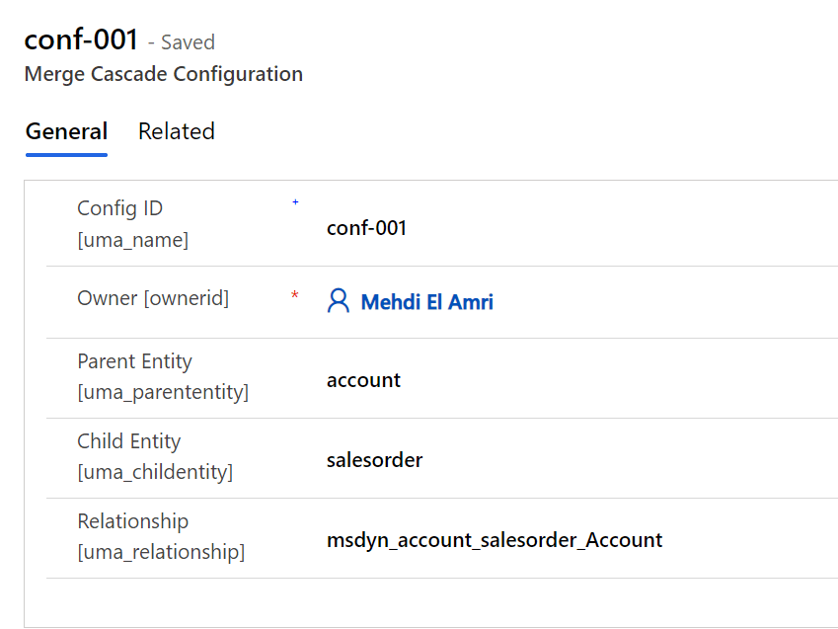838x629 pixels.
Task: Click the person icon beside the owner name
Action: pos(339,301)
